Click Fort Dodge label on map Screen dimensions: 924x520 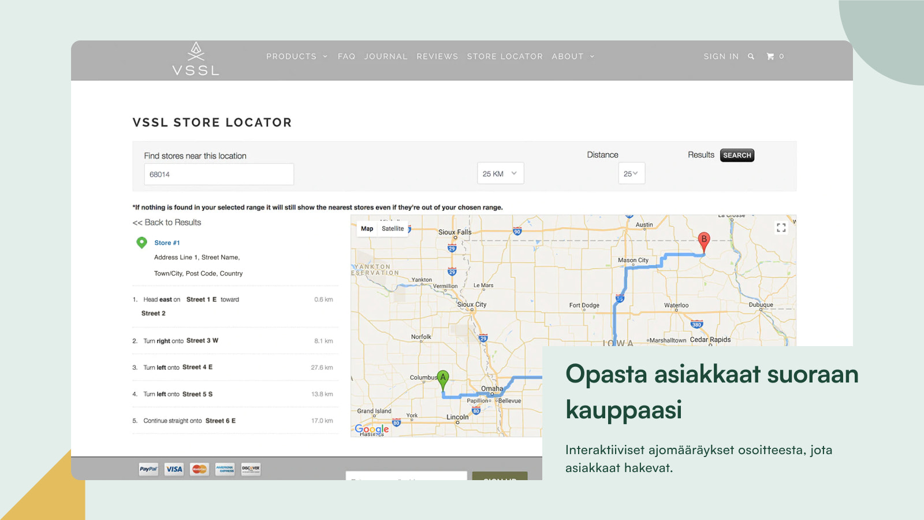pyautogui.click(x=584, y=306)
